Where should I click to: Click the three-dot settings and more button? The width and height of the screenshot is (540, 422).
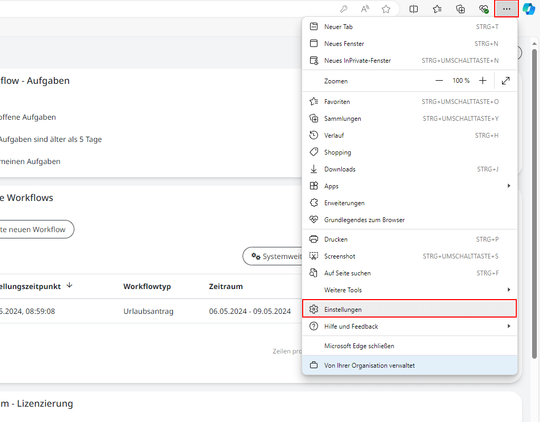pos(507,9)
